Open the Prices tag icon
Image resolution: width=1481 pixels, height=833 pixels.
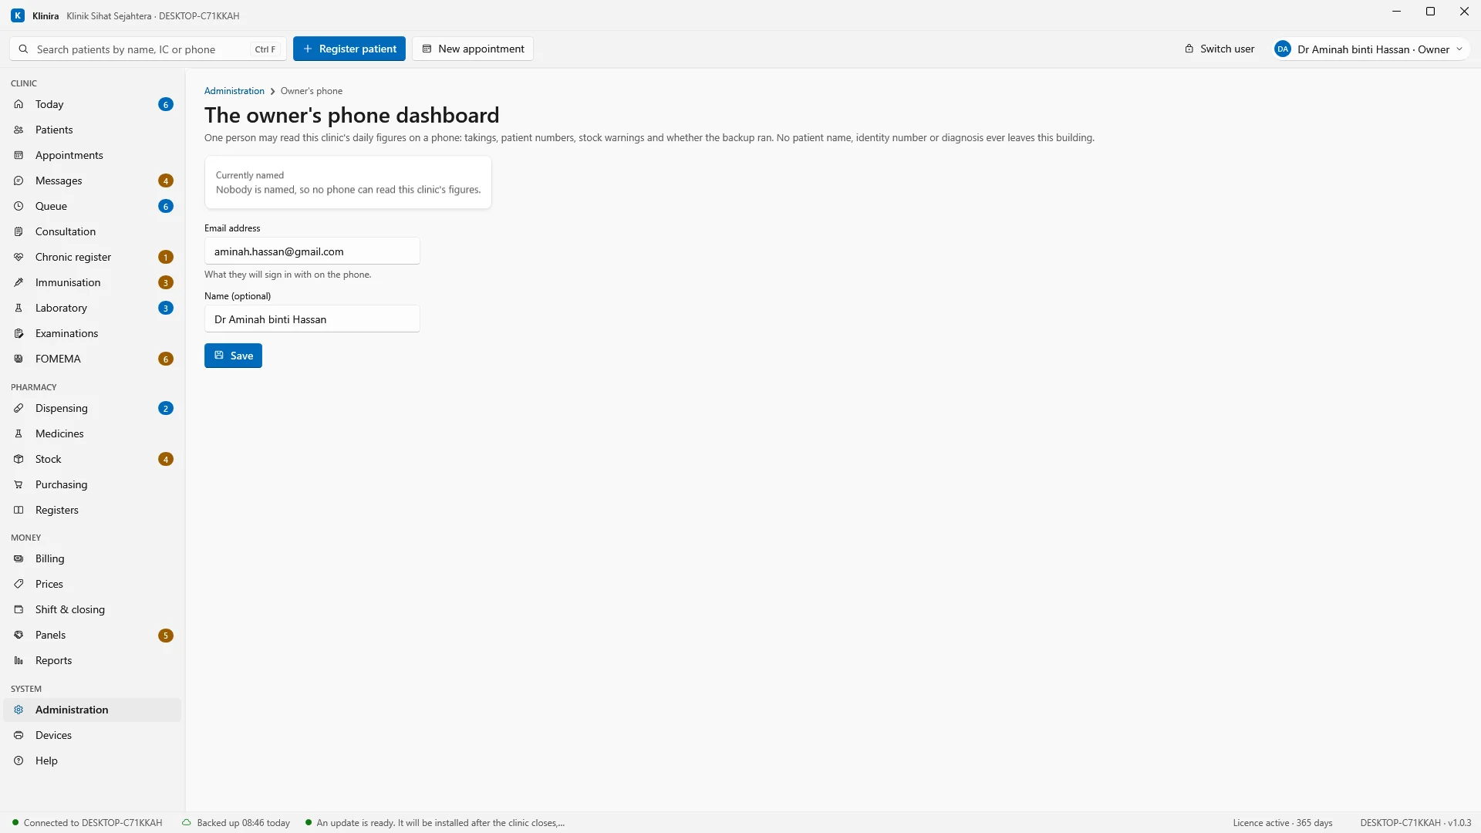[x=19, y=584]
